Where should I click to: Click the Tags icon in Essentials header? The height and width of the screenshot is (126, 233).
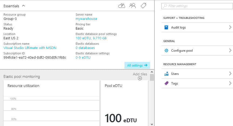tap(144, 6)
